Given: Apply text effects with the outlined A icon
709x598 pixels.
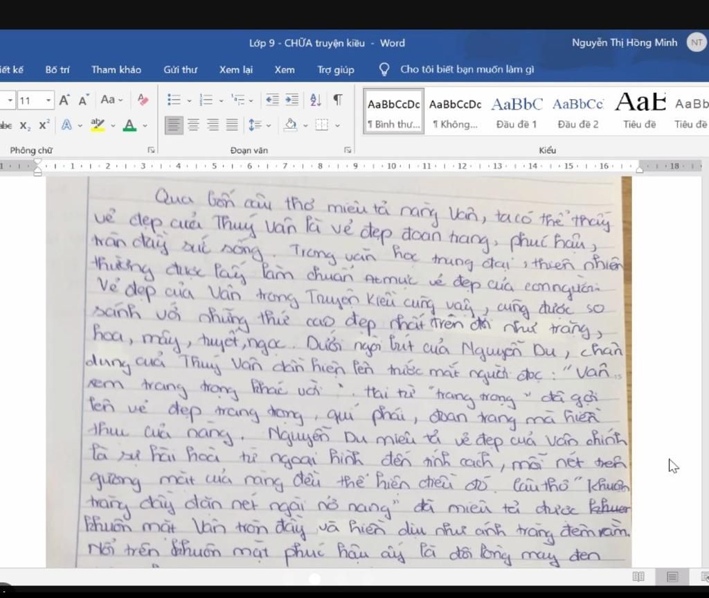Looking at the screenshot, I should (66, 125).
